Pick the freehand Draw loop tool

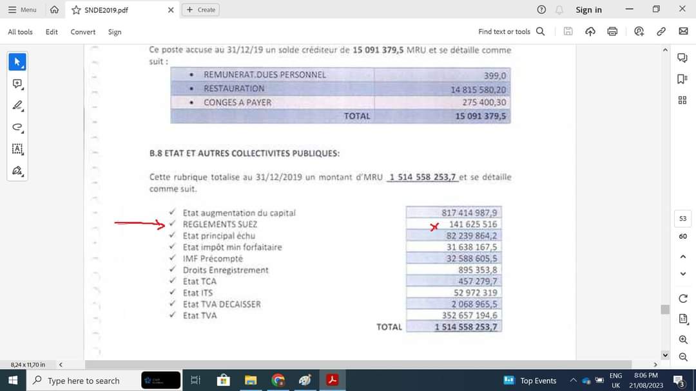click(x=17, y=127)
